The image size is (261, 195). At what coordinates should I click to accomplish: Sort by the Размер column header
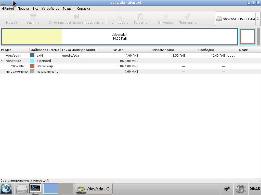tap(118, 50)
